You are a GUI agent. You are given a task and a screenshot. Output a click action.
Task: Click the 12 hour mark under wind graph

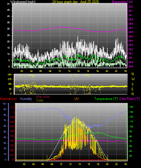pyautogui.click(x=69, y=71)
